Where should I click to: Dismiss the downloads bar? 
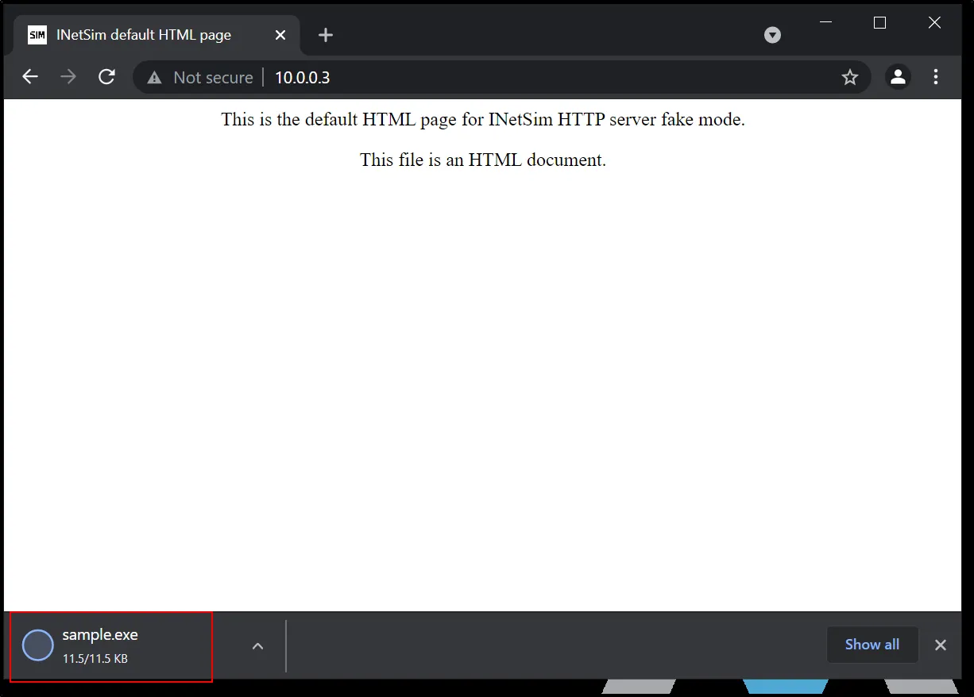pos(941,645)
